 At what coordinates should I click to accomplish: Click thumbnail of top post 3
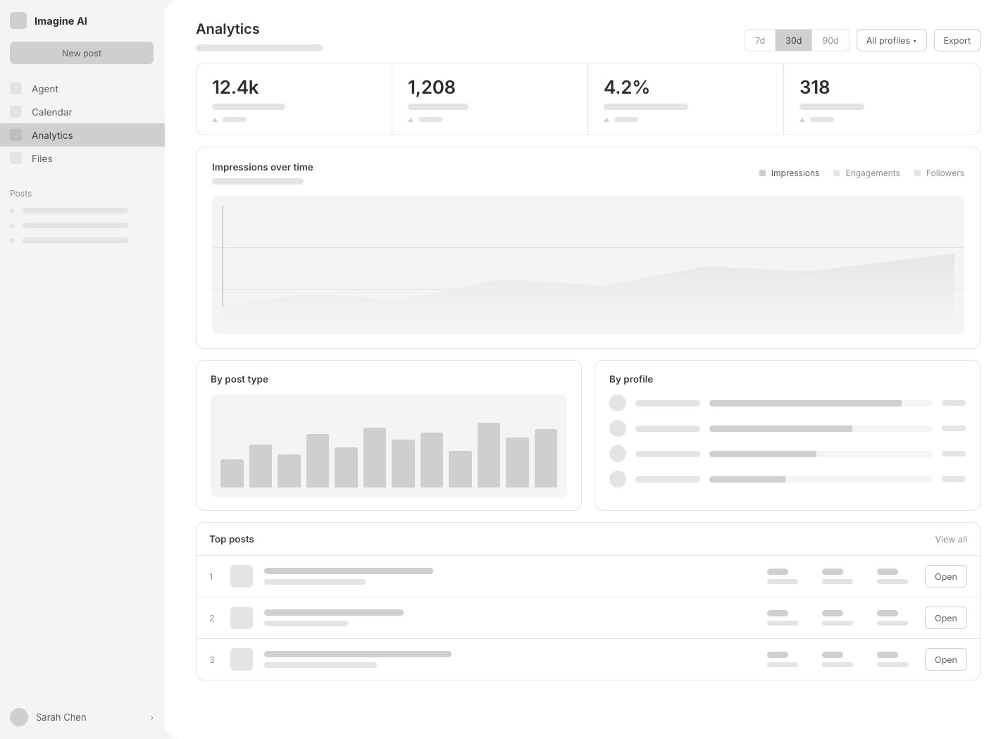click(242, 659)
